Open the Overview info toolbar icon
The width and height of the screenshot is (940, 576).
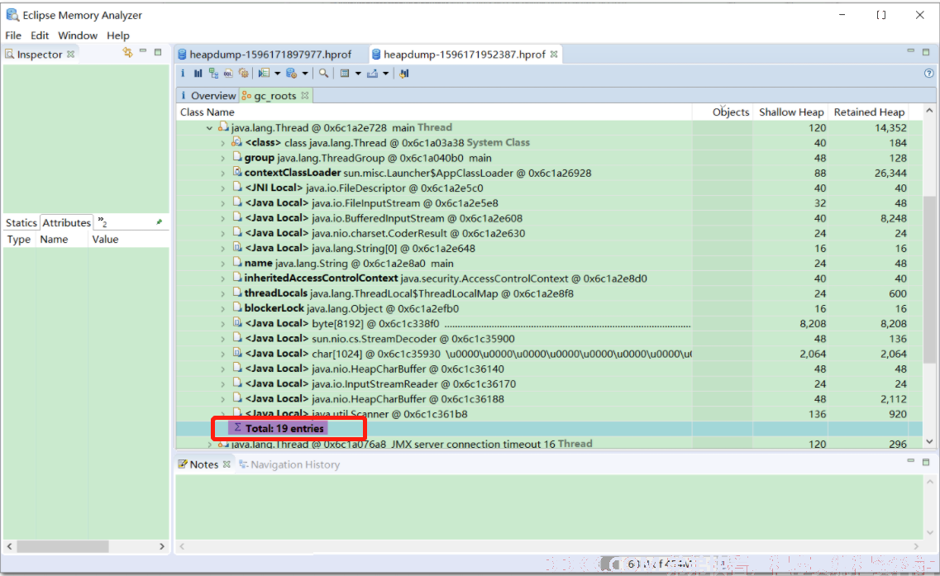[183, 73]
